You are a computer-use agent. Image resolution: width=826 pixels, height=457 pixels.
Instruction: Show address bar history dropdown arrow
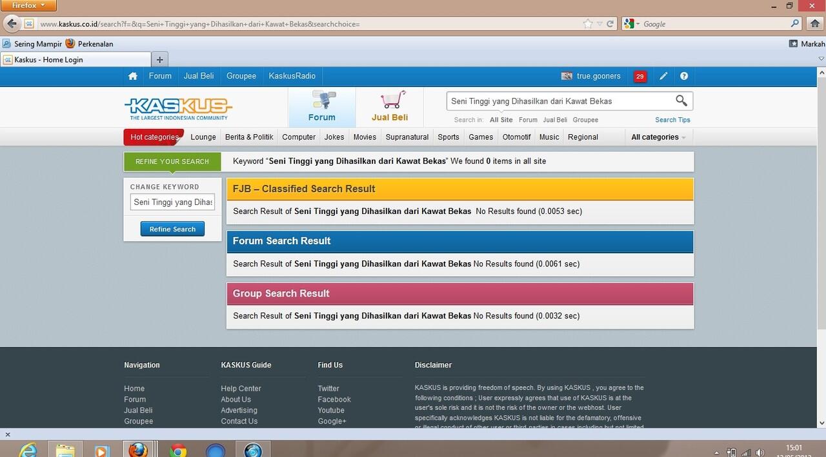pyautogui.click(x=600, y=24)
